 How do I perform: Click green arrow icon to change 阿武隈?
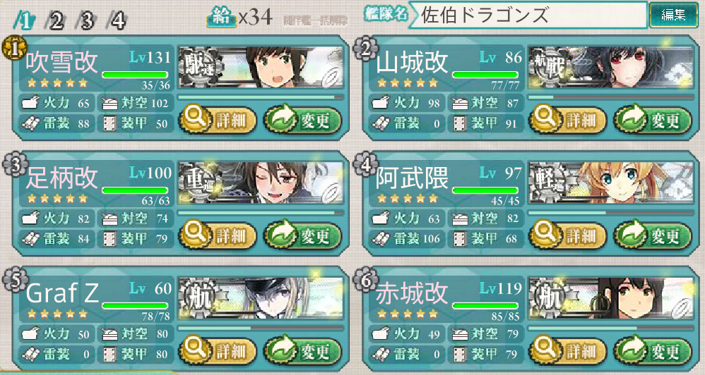click(x=630, y=235)
